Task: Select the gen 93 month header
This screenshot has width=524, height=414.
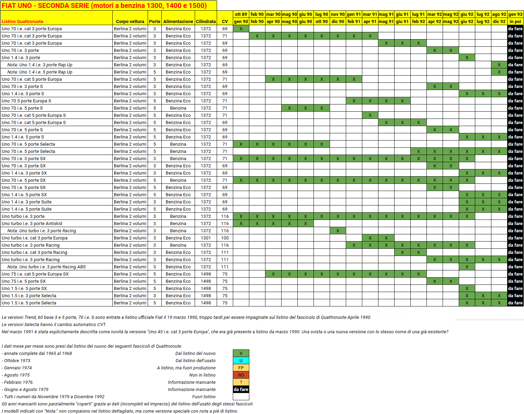Action: click(x=515, y=14)
